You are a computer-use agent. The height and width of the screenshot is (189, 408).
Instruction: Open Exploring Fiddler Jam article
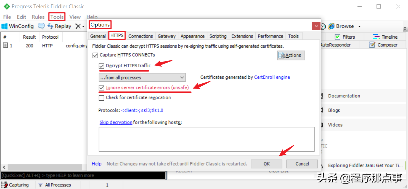[x=365, y=166]
